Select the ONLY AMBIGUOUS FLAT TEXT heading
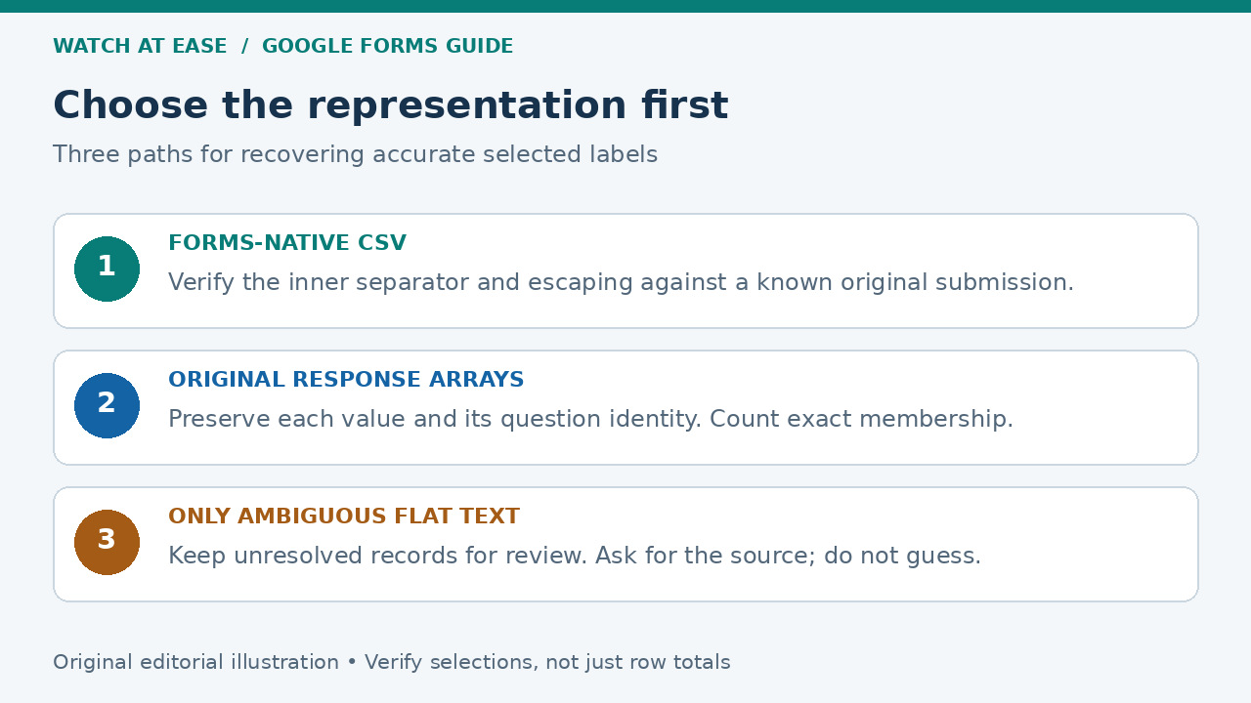The image size is (1251, 703). tap(344, 517)
